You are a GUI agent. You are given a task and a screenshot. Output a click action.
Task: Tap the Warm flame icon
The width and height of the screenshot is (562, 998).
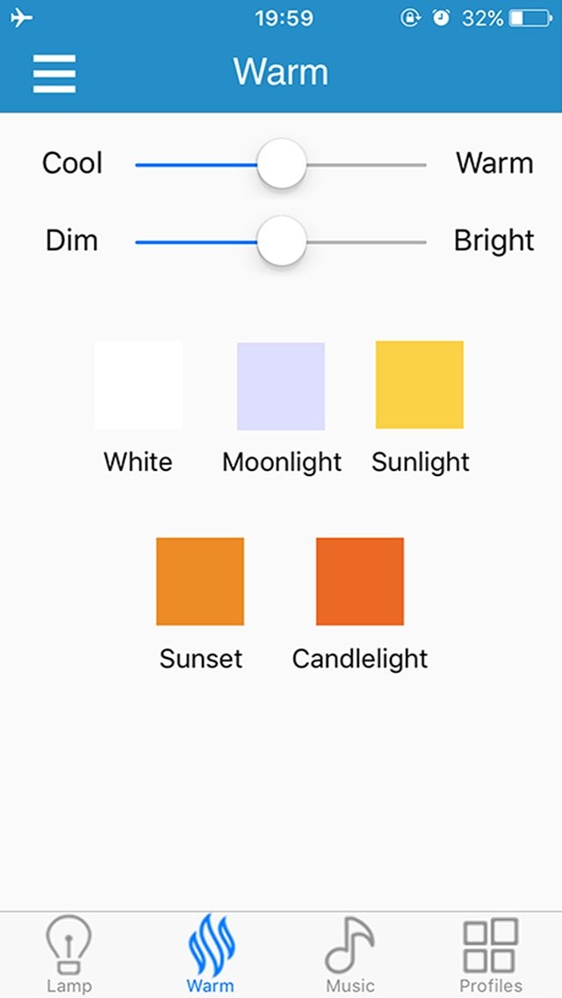(211, 943)
